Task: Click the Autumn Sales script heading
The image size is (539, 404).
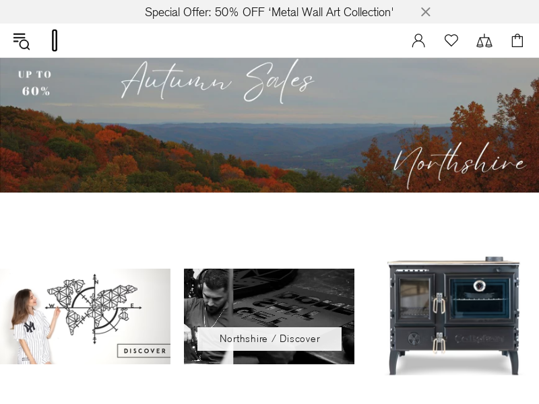Action: [x=217, y=81]
